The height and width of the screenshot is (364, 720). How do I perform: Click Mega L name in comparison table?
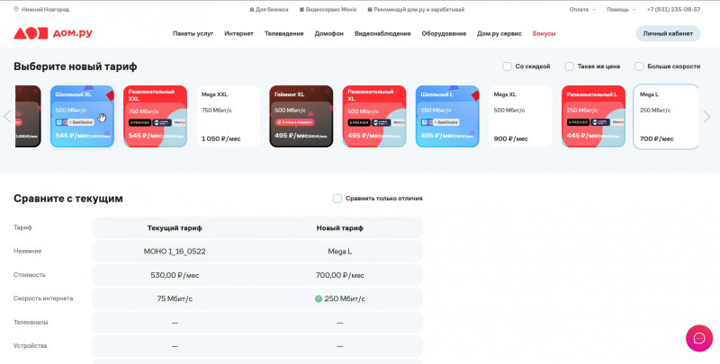click(340, 252)
